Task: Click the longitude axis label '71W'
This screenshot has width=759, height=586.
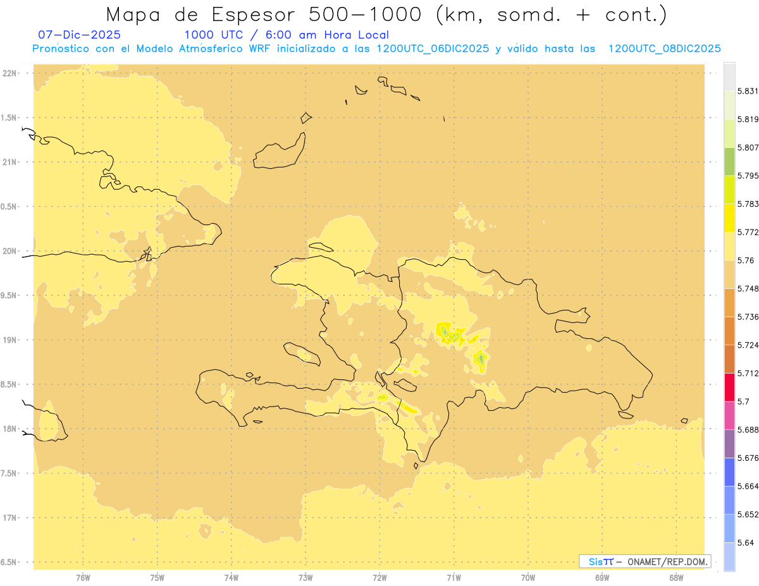Action: (454, 577)
